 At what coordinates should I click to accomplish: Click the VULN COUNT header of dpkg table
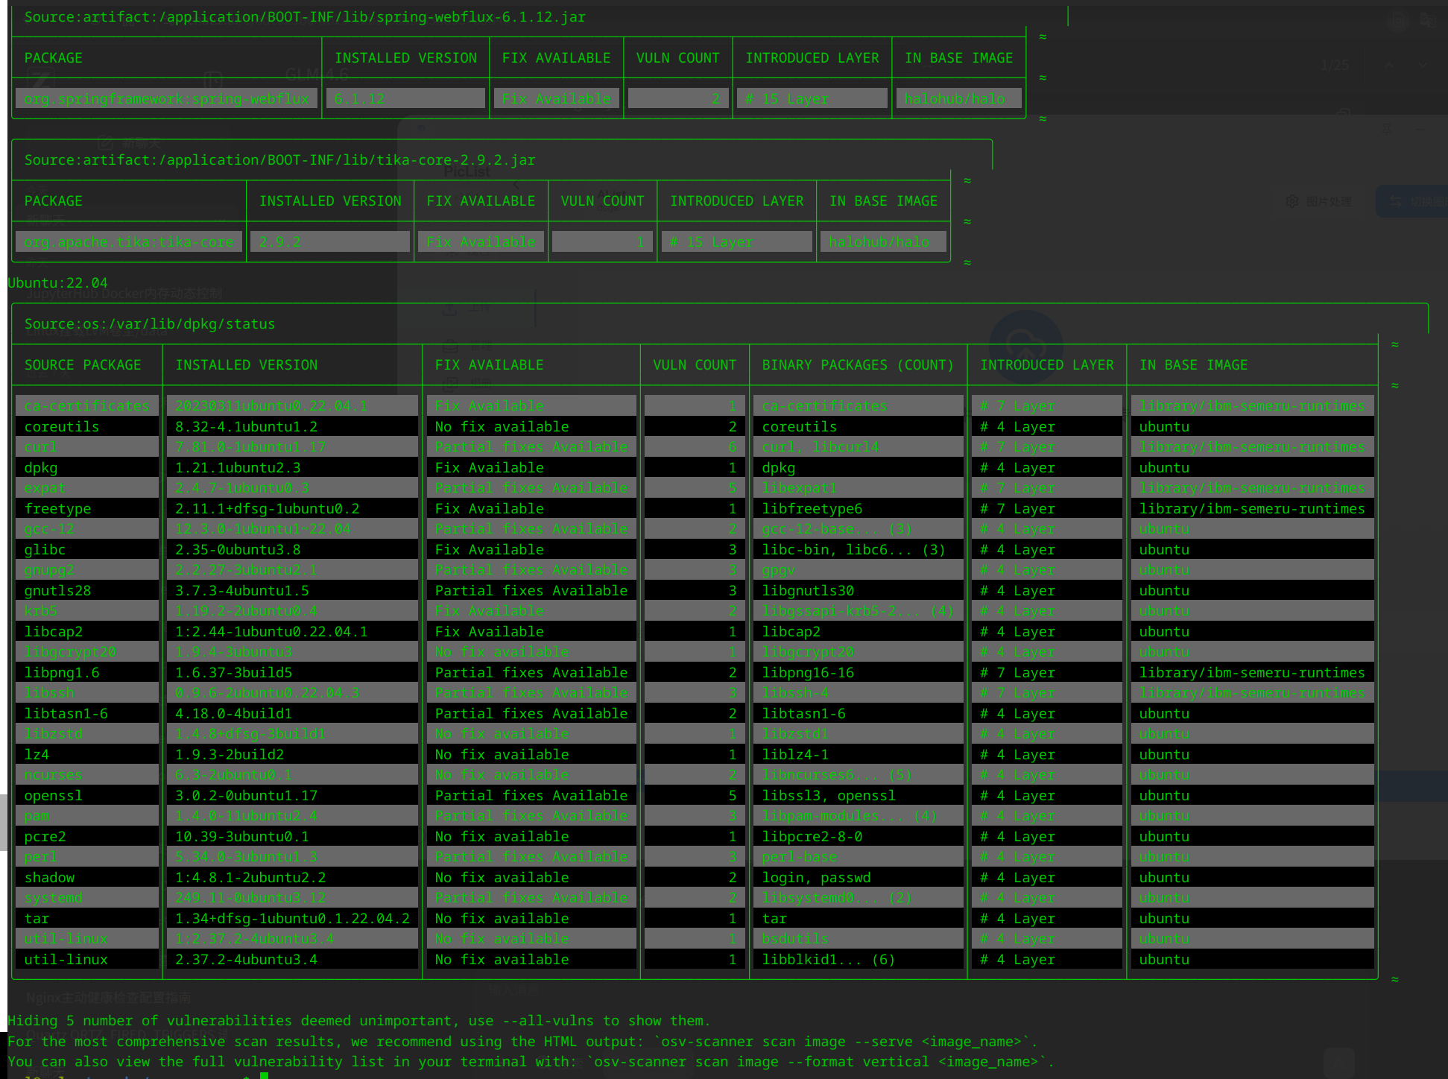[694, 365]
